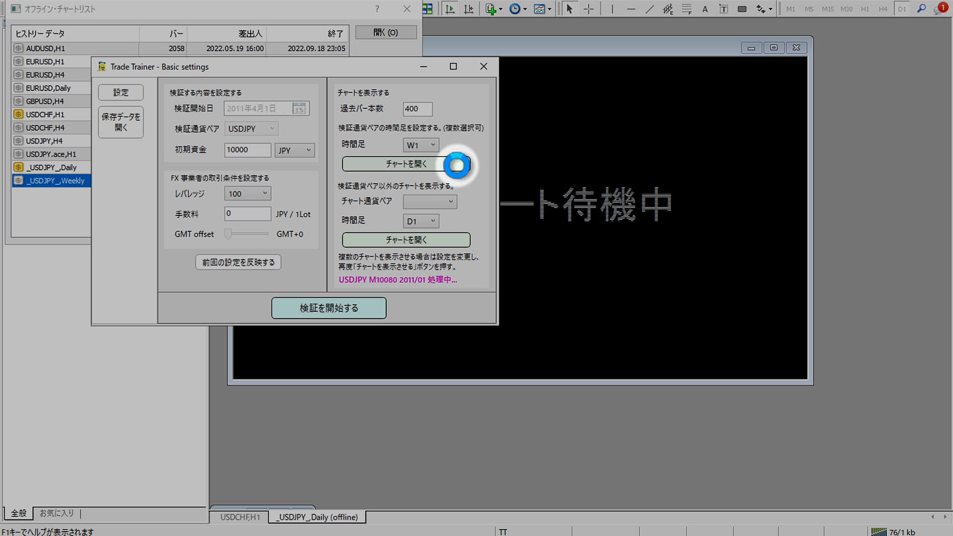Screen dimensions: 953x536
Task: Switch to the USDCHF,H1 chart tab
Action: point(240,517)
